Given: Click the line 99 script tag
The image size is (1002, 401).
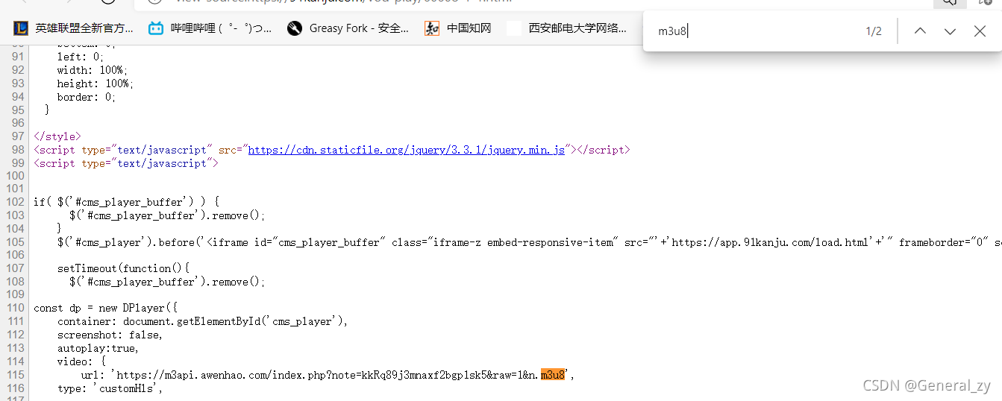Looking at the screenshot, I should pyautogui.click(x=126, y=163).
